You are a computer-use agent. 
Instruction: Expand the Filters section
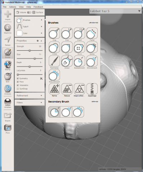click(29, 102)
